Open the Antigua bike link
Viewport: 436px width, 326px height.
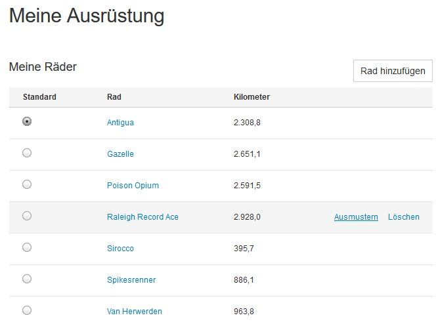pos(120,123)
